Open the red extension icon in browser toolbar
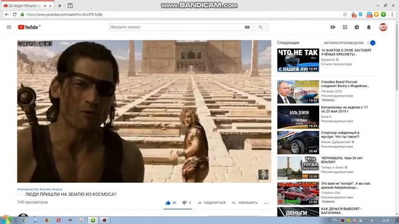Screen dimensions: 399x224 [354, 15]
